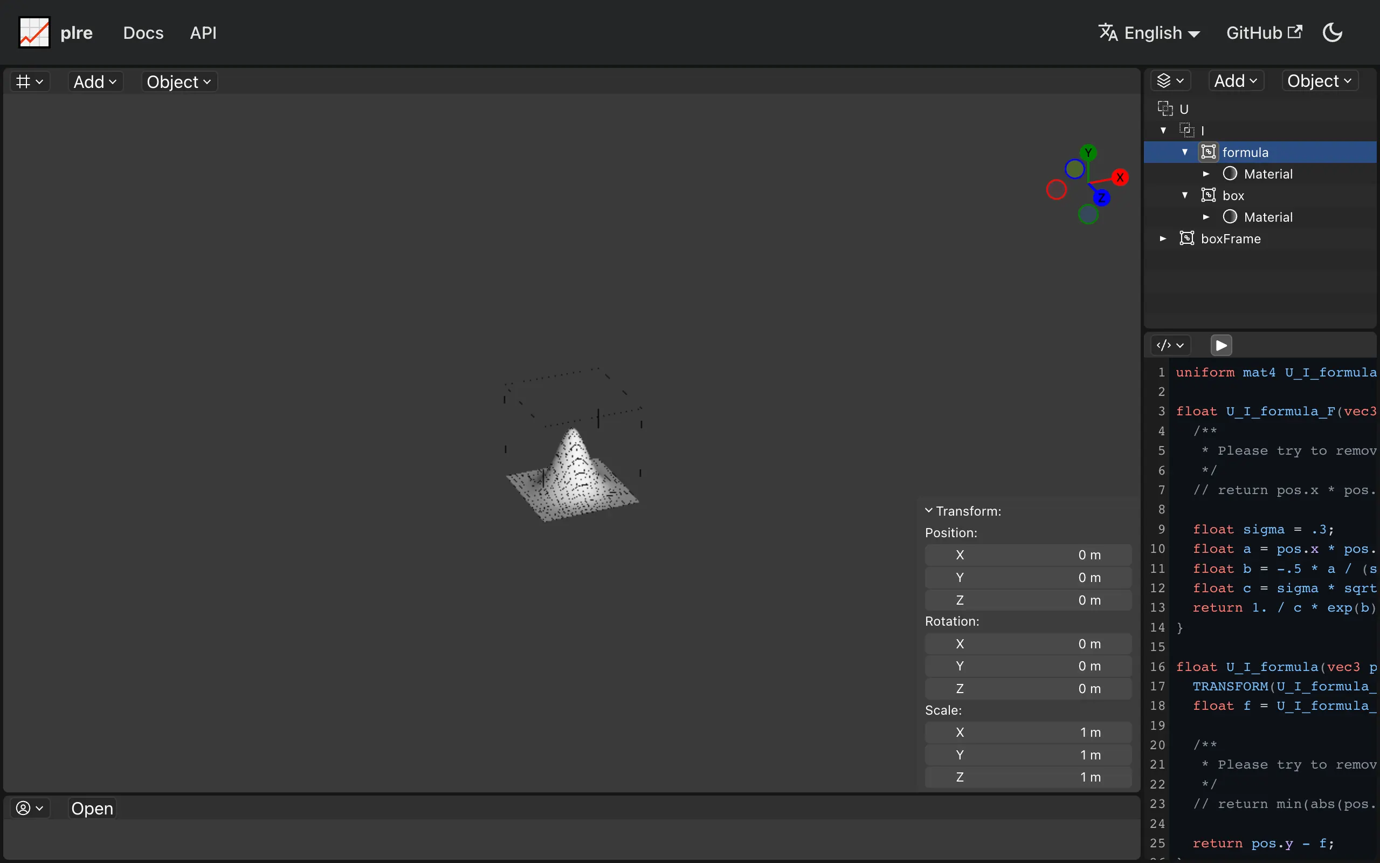Viewport: 1380px width, 863px height.
Task: Open outliner layers panel type dropdown
Action: (1170, 81)
